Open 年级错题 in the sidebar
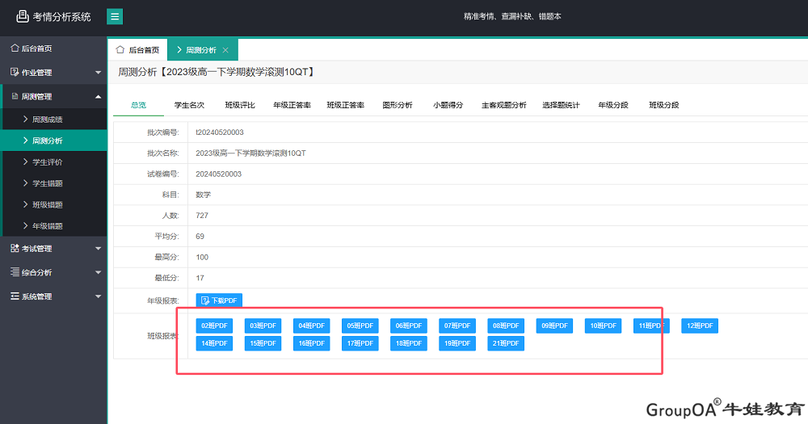808x424 pixels. click(54, 225)
